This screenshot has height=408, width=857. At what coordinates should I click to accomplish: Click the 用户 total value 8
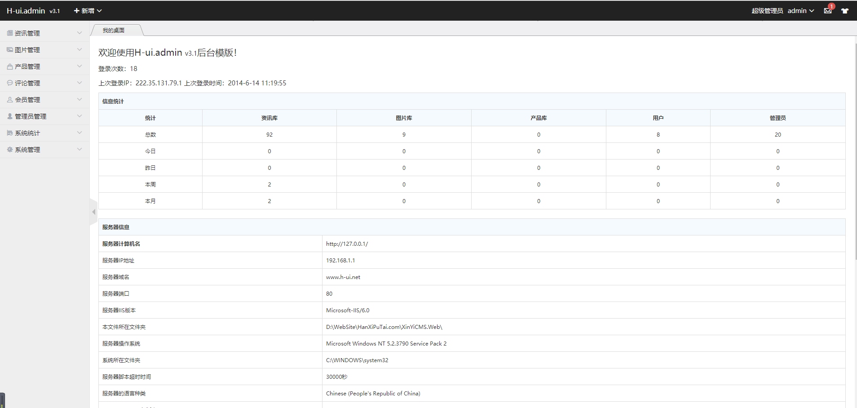point(658,135)
